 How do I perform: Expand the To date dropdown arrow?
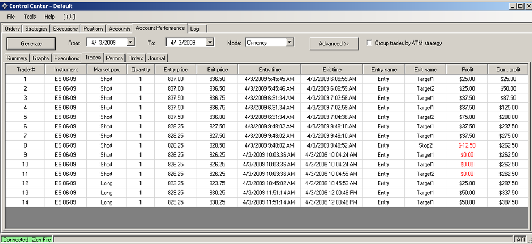[x=210, y=43]
